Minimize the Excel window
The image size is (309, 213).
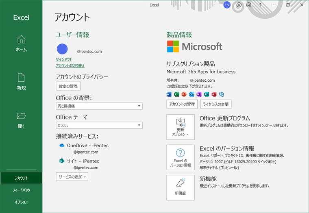coord(274,5)
